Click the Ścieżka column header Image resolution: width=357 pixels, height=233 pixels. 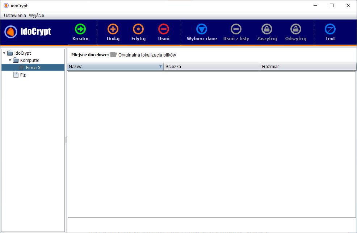pyautogui.click(x=212, y=67)
